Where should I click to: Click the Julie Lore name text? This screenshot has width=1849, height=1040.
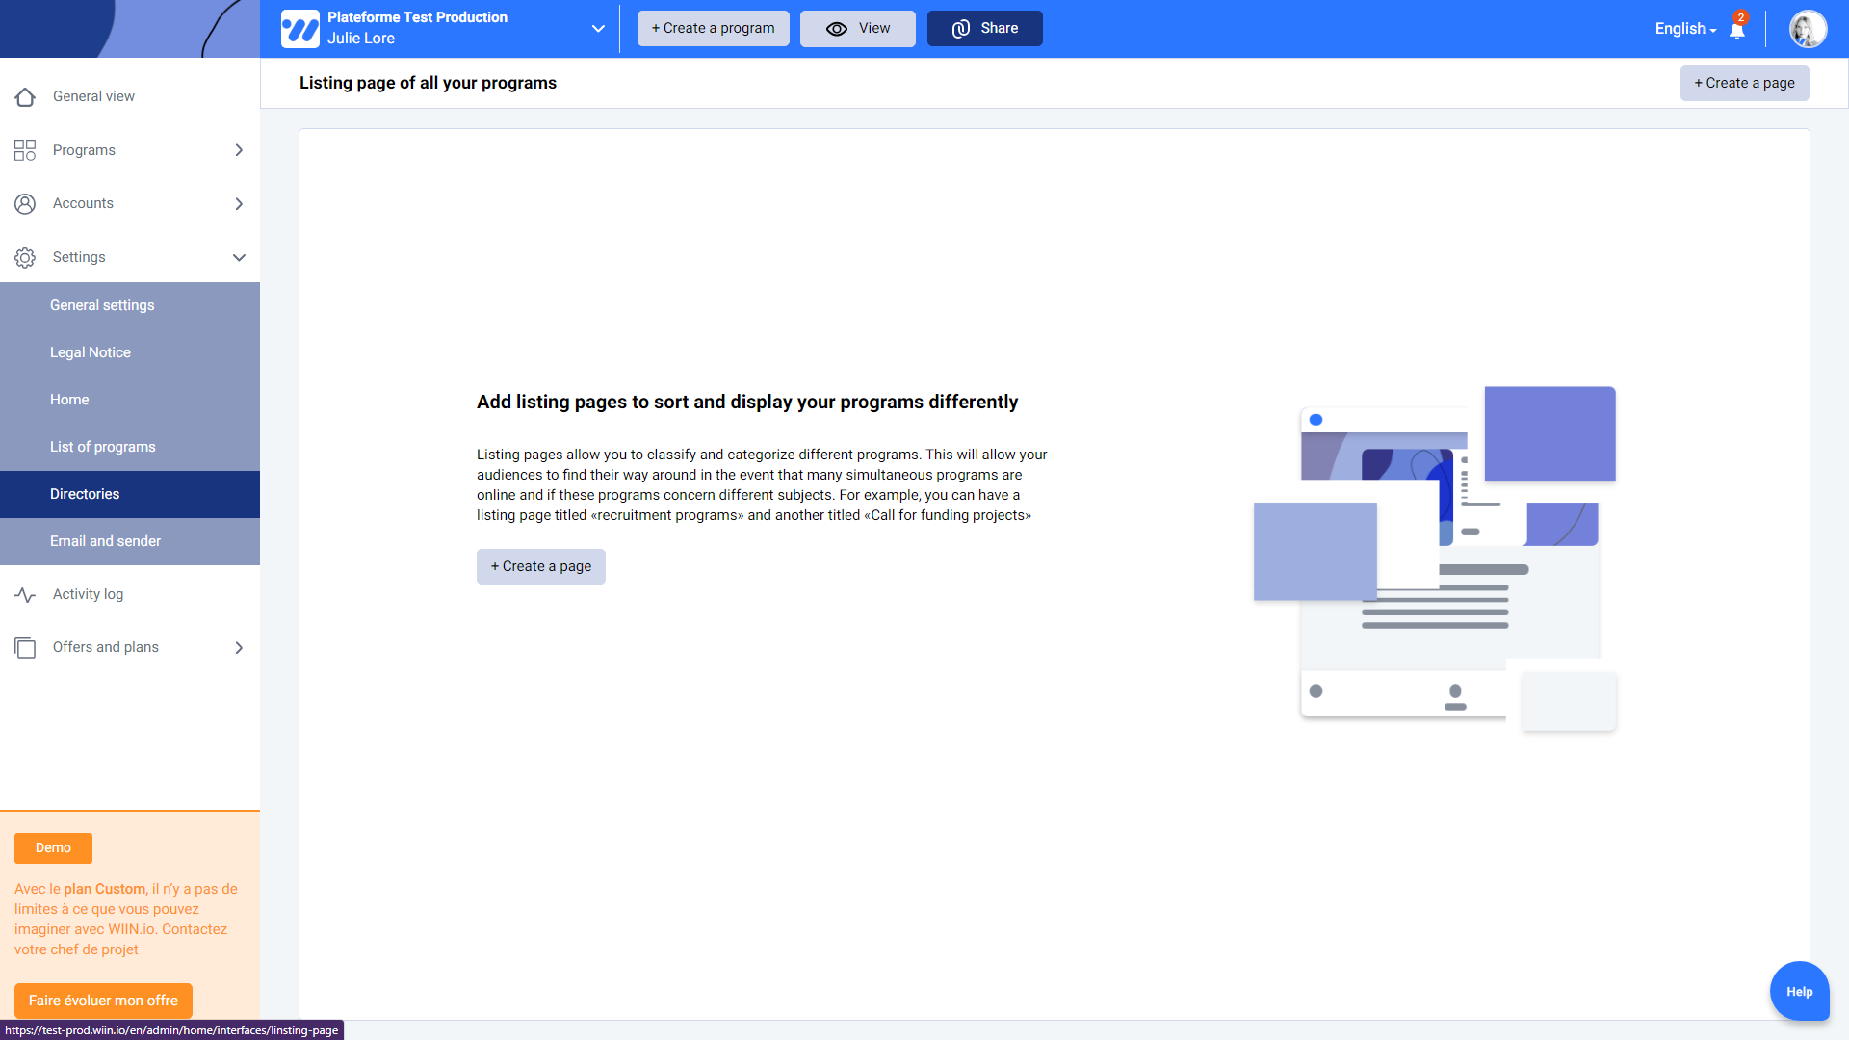point(361,39)
